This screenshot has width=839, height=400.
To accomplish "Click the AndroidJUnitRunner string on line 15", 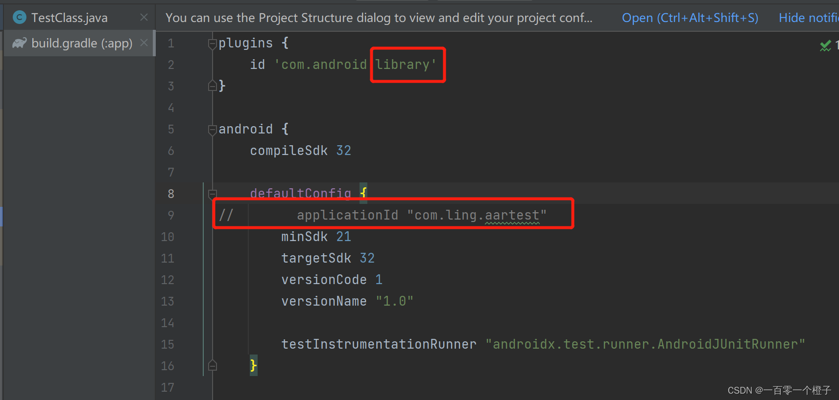I will click(x=645, y=345).
